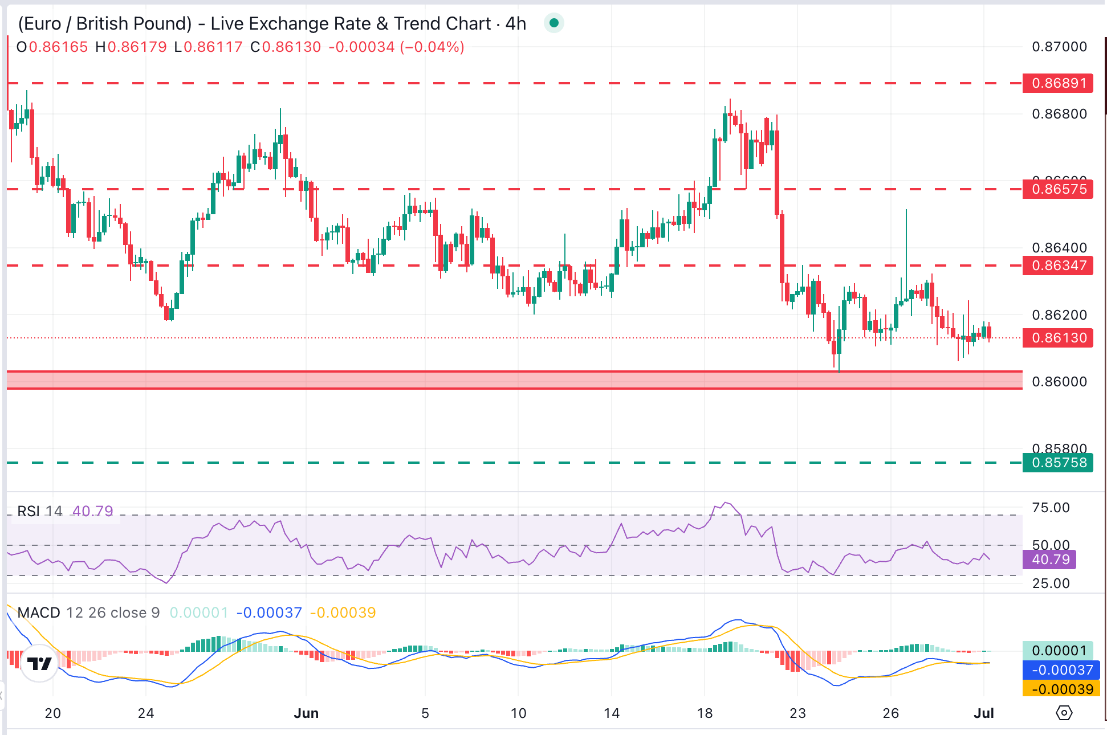Click the 26 date label on time axis
The width and height of the screenshot is (1107, 735).
click(890, 713)
